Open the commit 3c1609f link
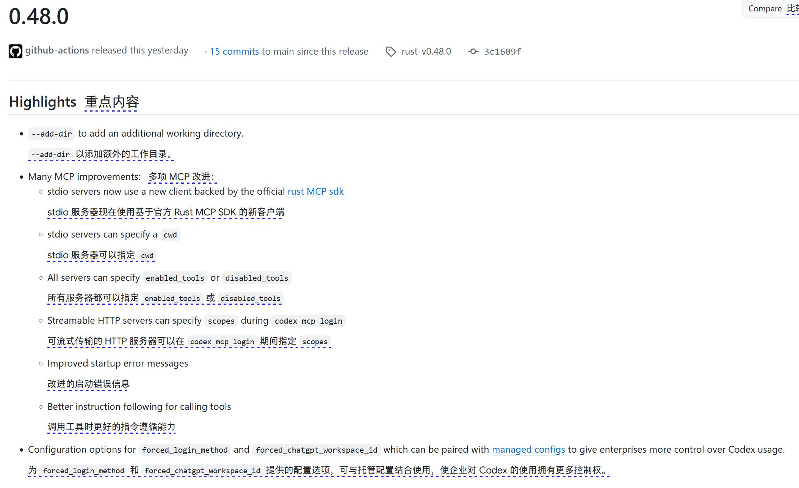 click(x=502, y=52)
